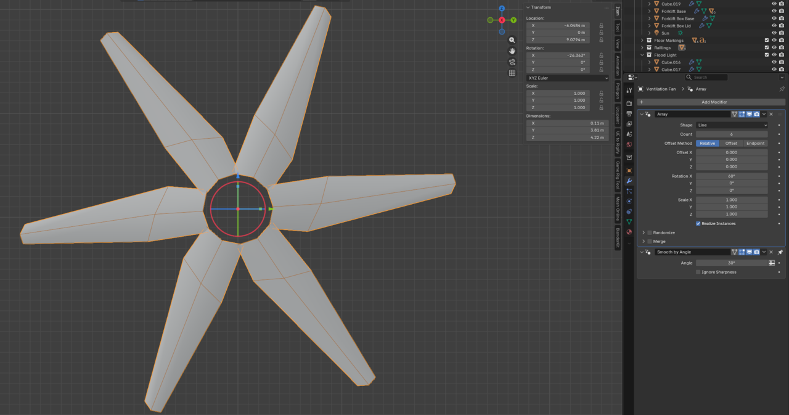This screenshot has width=789, height=415.
Task: Open the Particles properties tab icon
Action: (x=629, y=191)
